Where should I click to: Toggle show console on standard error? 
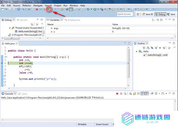[147, 94]
